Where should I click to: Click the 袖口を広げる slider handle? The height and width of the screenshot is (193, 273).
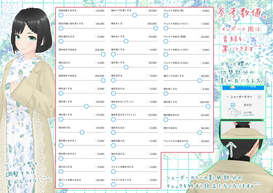113,158
